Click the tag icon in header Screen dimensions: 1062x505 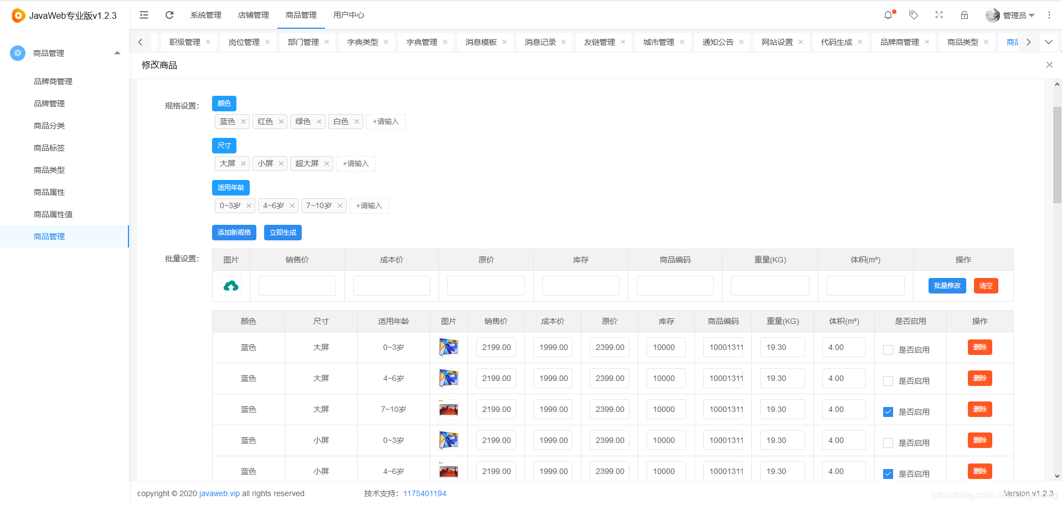pos(914,15)
